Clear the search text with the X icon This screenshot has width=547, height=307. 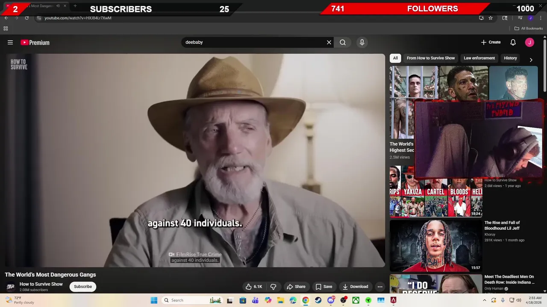(x=329, y=42)
